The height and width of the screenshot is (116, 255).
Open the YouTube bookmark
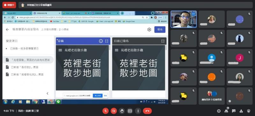55,21
